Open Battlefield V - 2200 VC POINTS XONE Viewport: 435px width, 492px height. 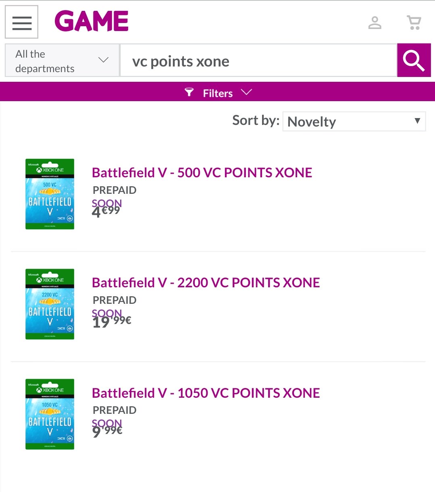206,282
